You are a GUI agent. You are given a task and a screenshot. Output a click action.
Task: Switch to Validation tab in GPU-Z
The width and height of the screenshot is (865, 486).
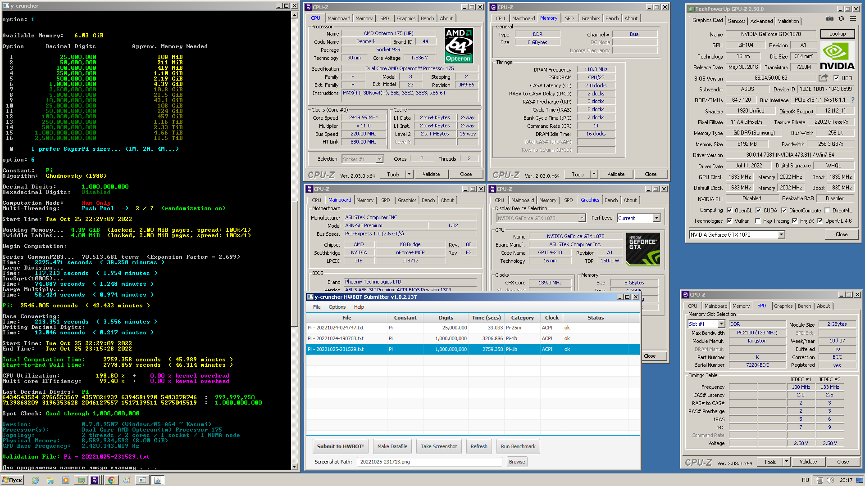coord(788,21)
